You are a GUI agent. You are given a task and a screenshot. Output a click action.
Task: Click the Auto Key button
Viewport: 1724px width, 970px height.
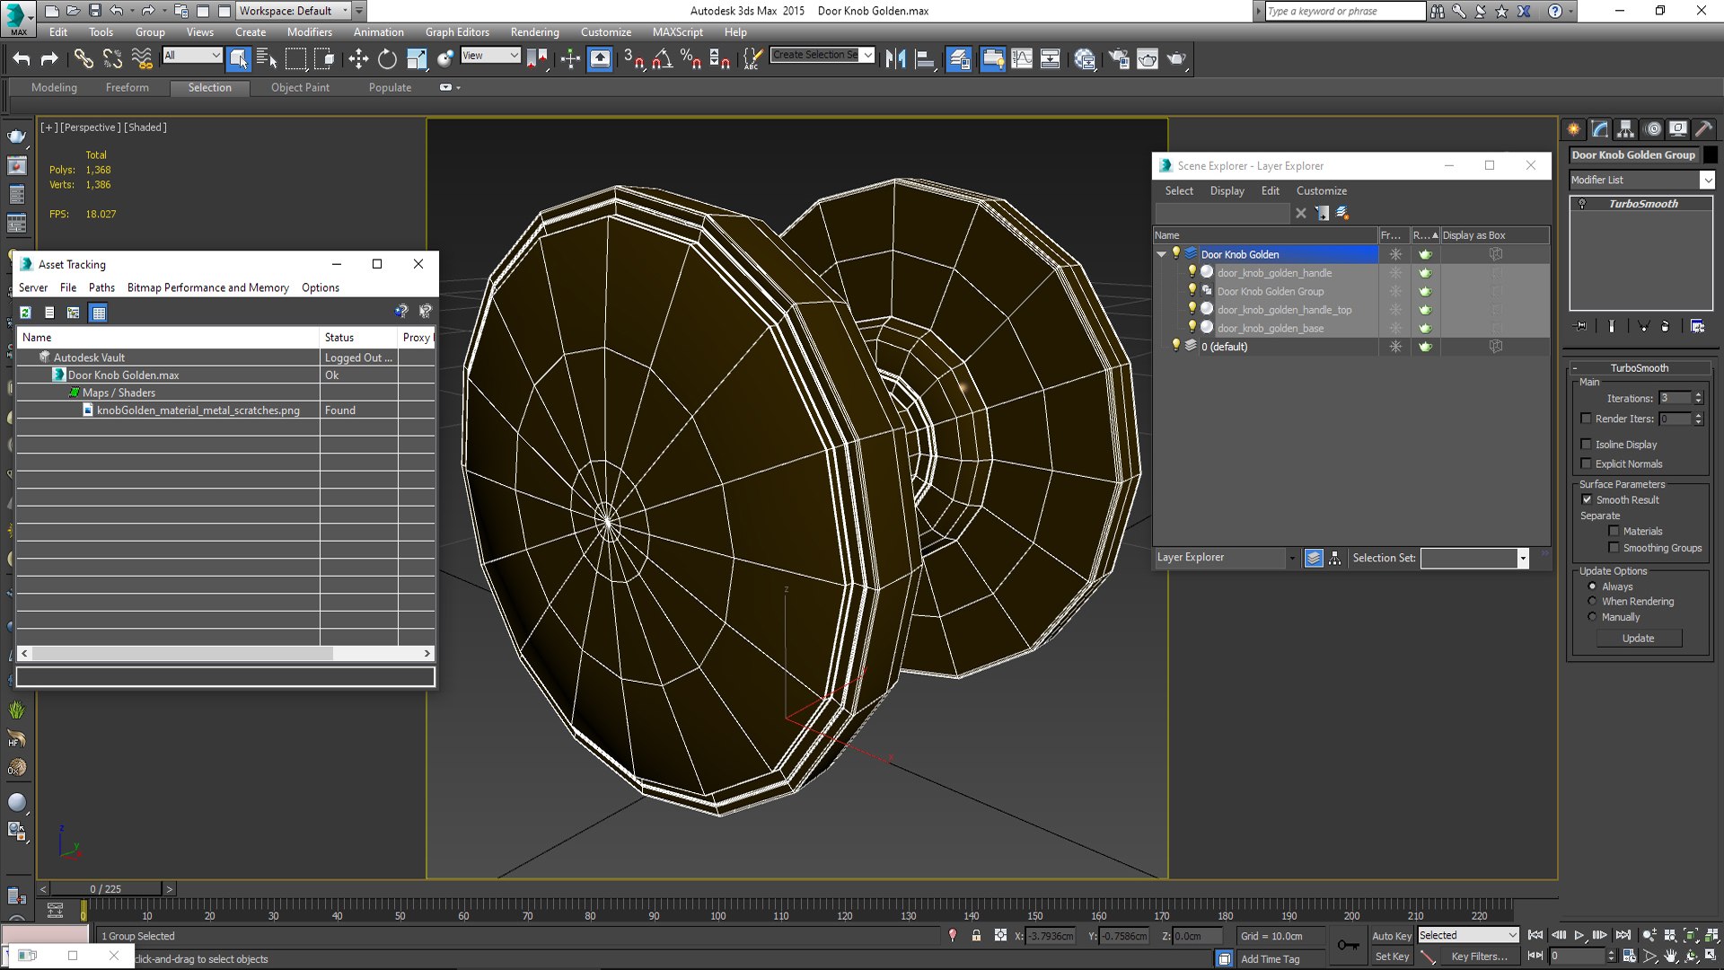(1392, 936)
